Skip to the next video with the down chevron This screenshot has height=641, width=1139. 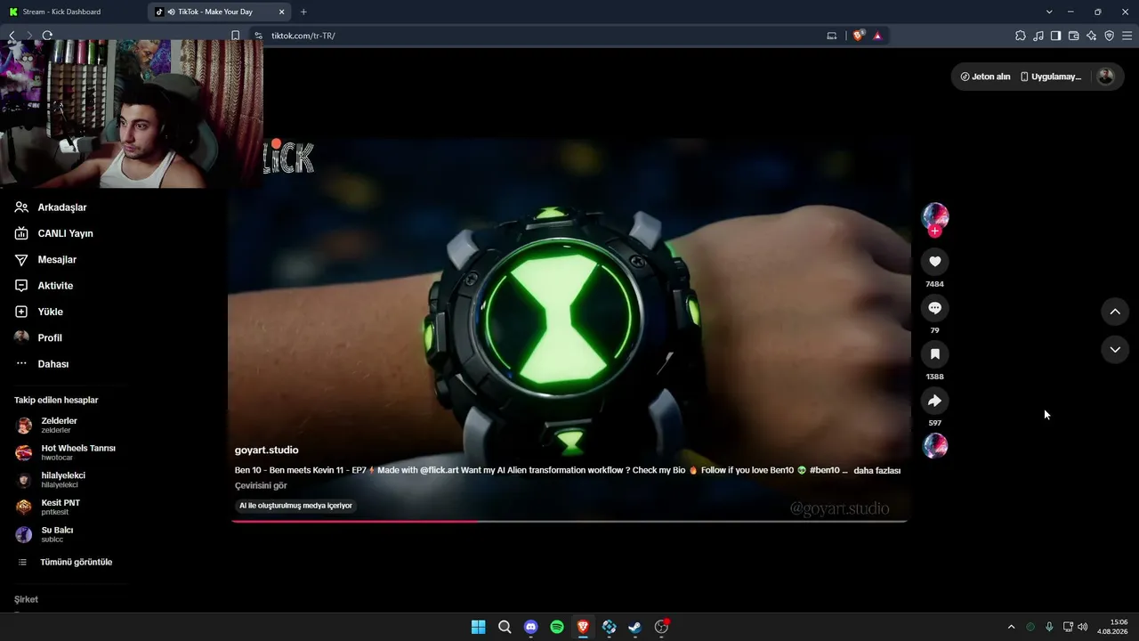[x=1115, y=350]
